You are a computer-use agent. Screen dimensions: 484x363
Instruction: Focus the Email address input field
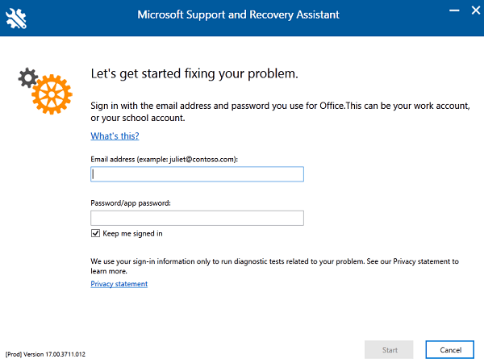(x=198, y=174)
